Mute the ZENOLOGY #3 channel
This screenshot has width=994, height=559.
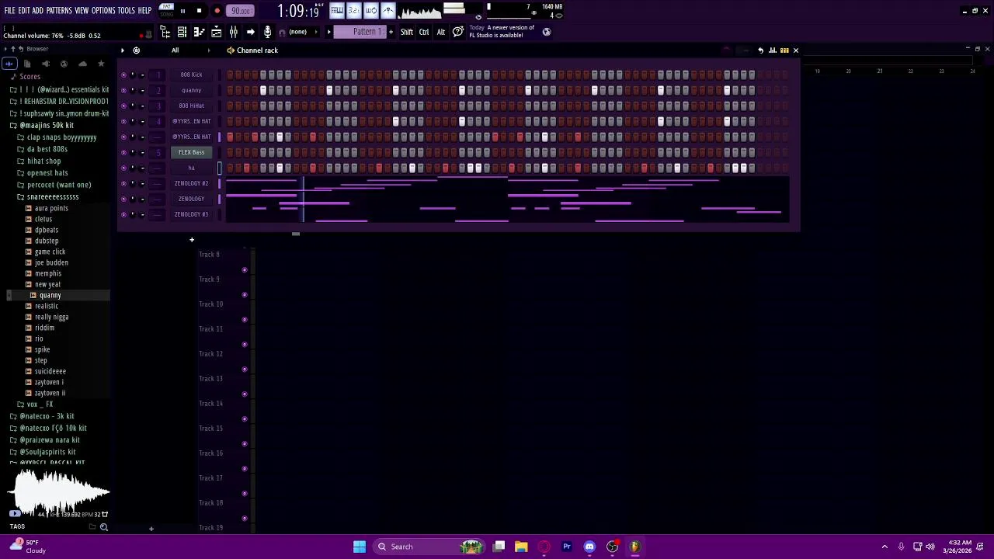click(x=123, y=214)
